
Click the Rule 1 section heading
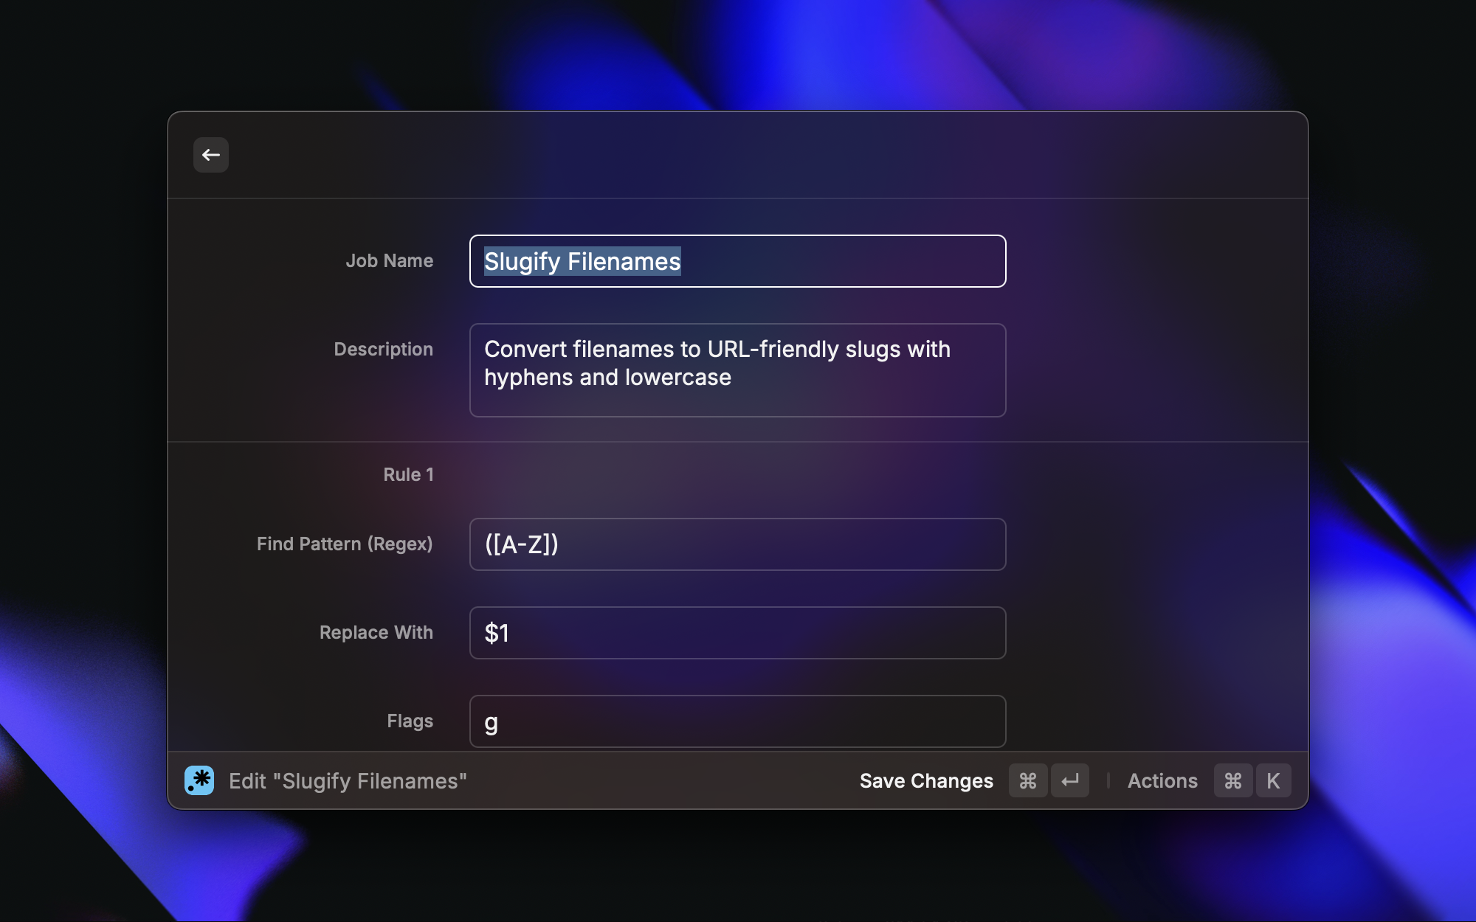[408, 475]
